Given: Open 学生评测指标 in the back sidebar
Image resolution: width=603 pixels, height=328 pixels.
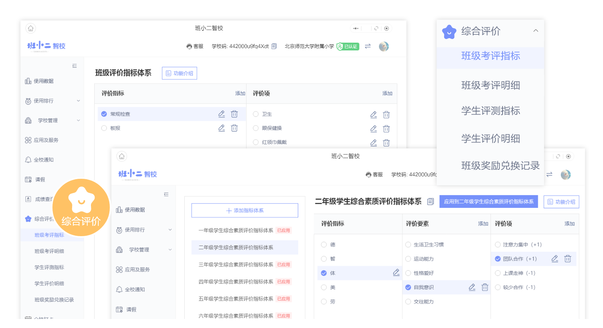Looking at the screenshot, I should point(49,267).
